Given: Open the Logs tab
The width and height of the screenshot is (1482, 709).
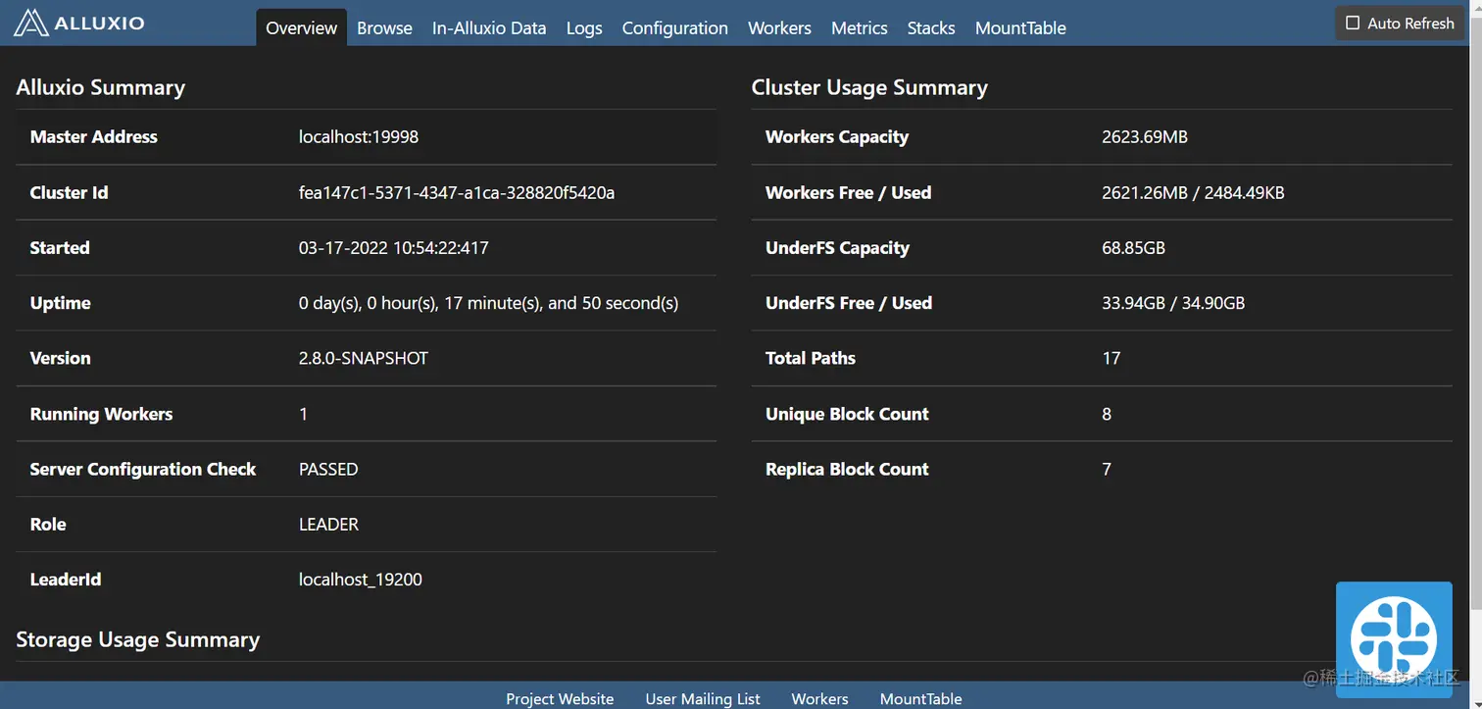Looking at the screenshot, I should [x=584, y=28].
